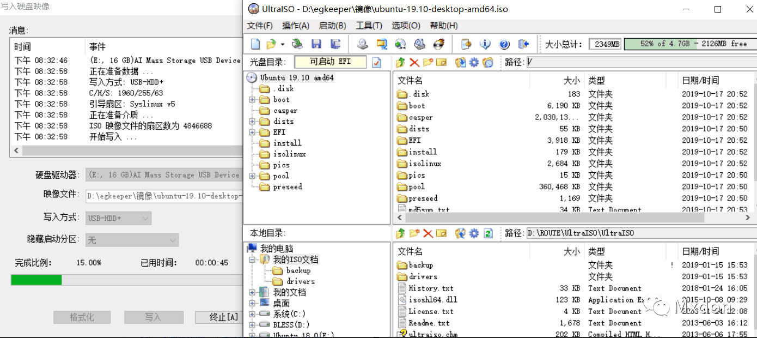This screenshot has height=338, width=757.
Task: Click the Open folder icon in UltraISO toolbar
Action: click(271, 44)
